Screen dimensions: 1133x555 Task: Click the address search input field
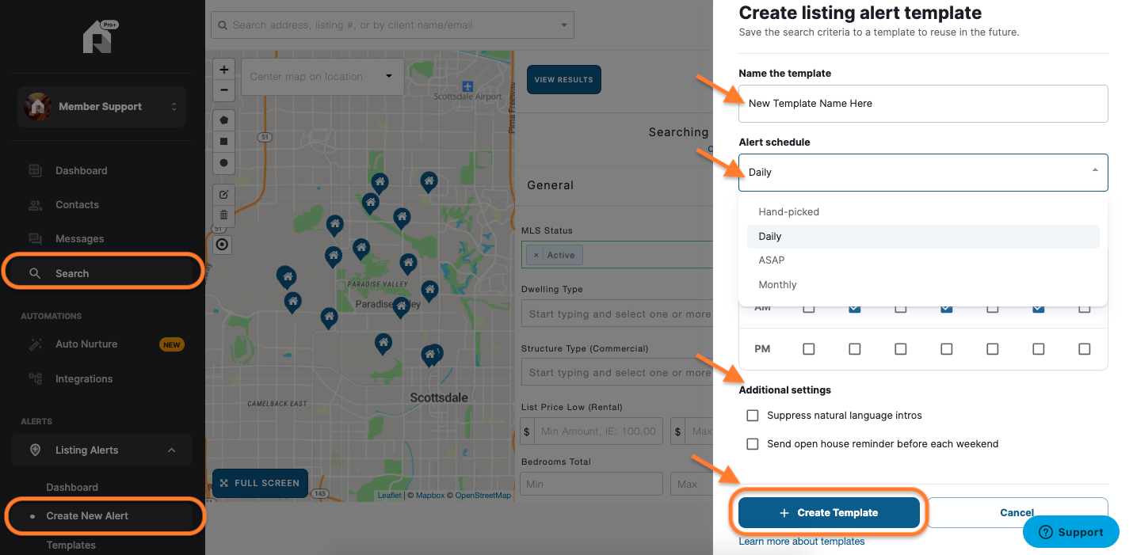[392, 25]
